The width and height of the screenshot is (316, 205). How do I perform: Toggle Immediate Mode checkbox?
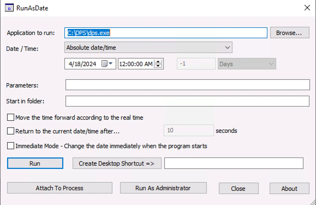(10, 146)
